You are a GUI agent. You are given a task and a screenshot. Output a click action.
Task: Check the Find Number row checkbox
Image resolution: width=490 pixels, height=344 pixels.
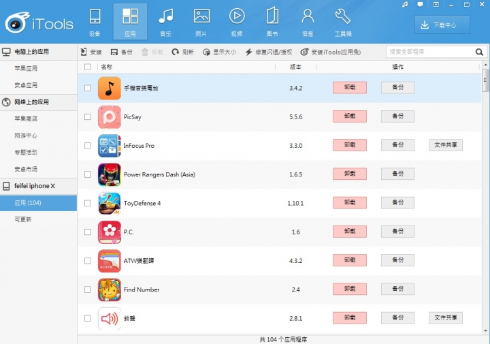pos(88,290)
